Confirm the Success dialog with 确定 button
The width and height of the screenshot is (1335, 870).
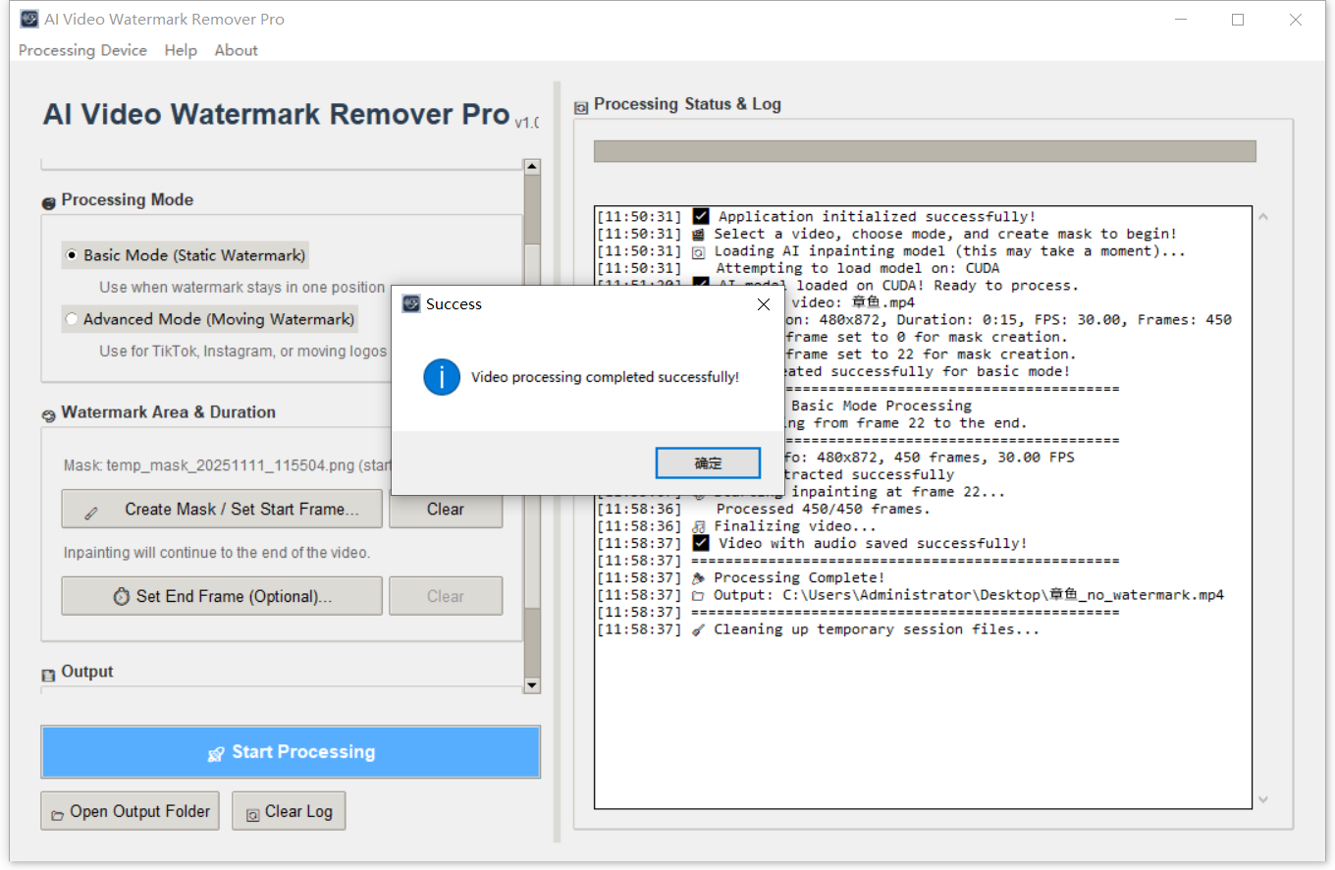[708, 463]
